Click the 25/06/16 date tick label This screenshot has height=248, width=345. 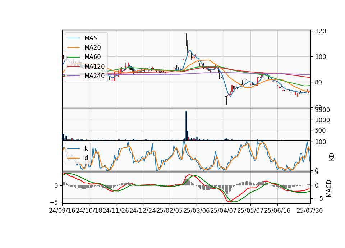click(277, 211)
